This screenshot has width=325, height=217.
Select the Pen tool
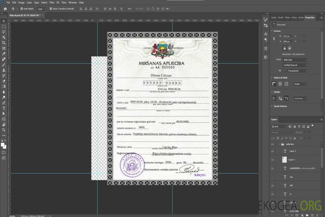pyautogui.click(x=4, y=103)
